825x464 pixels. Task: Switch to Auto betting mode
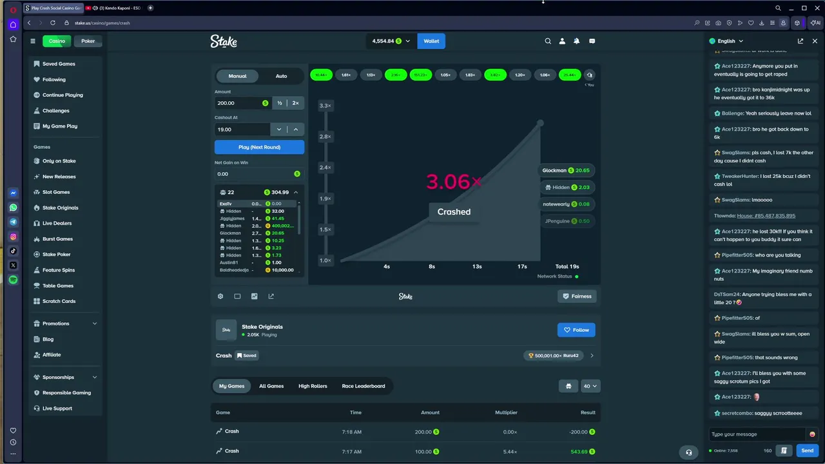click(282, 76)
